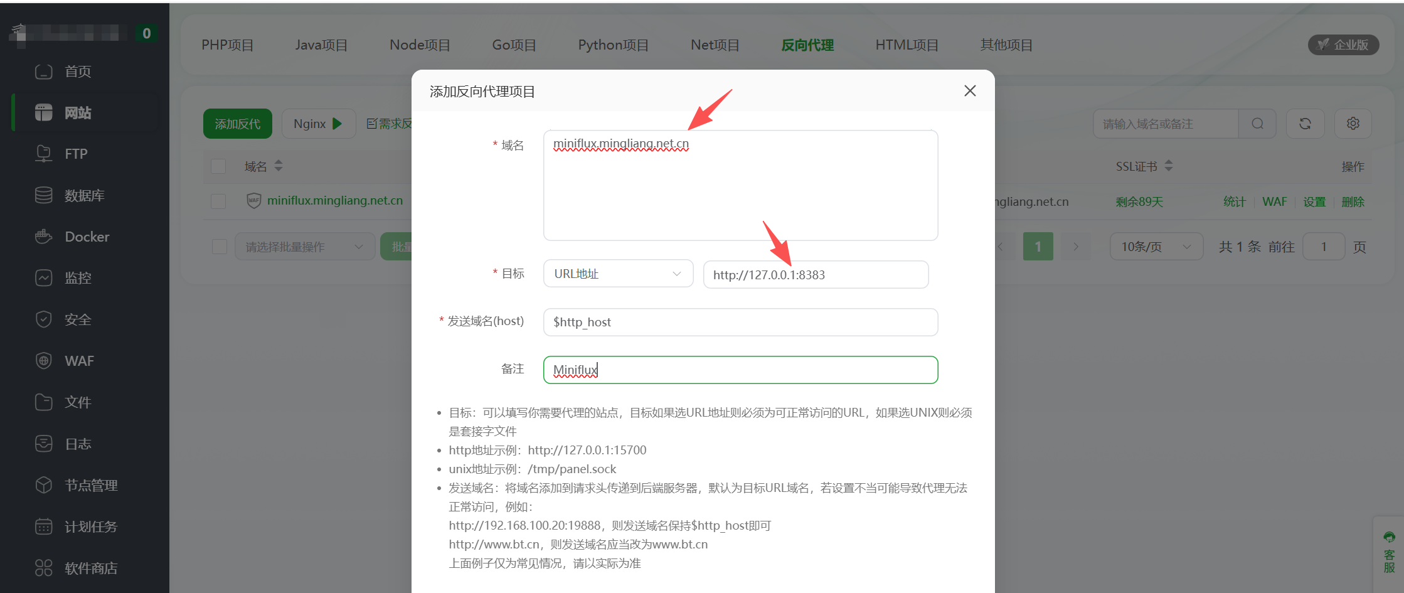Expand the URL地址 target type dropdown
1404x593 pixels.
[618, 274]
